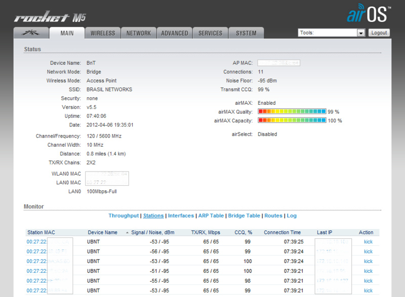
Task: Kick the station with signal -51 / -95
Action: (369, 271)
